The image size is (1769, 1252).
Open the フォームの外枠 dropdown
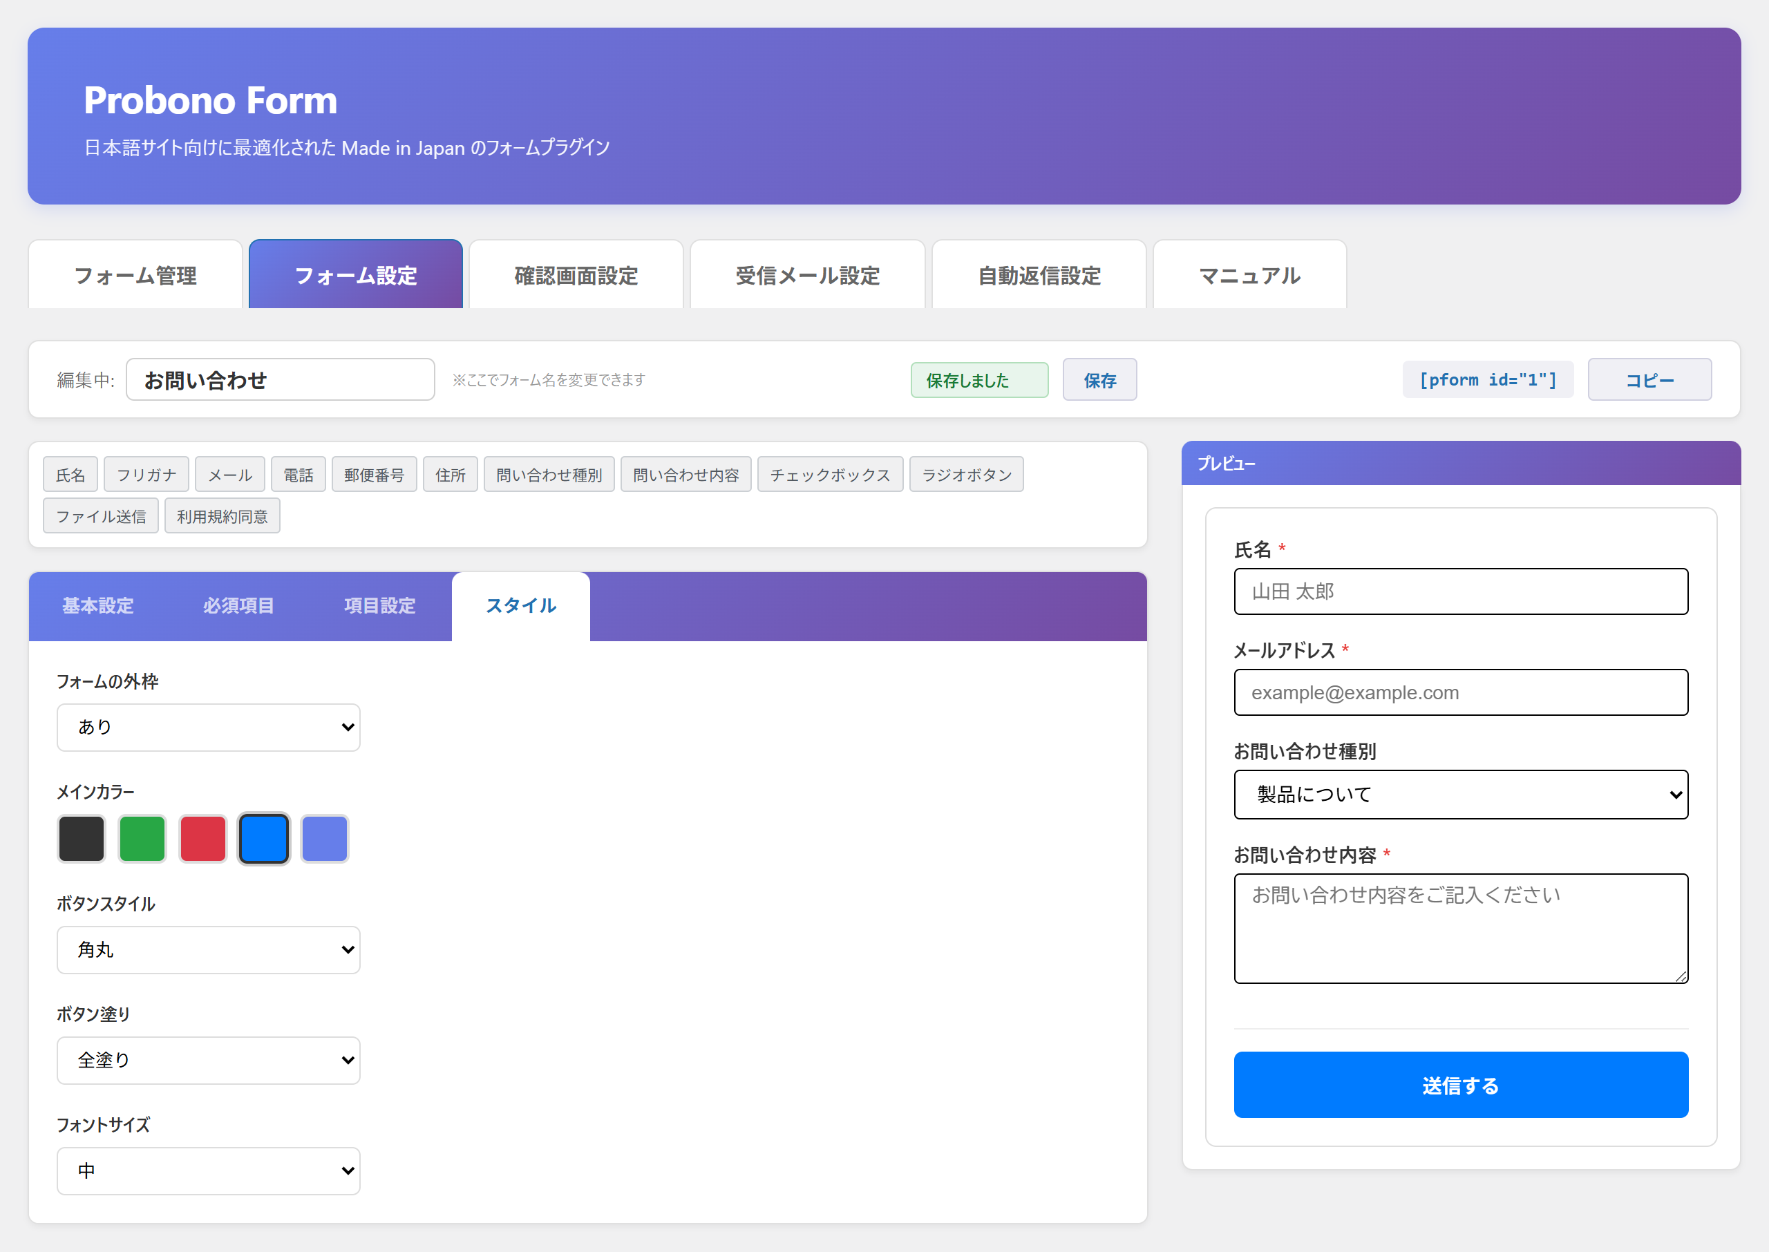[x=209, y=728]
